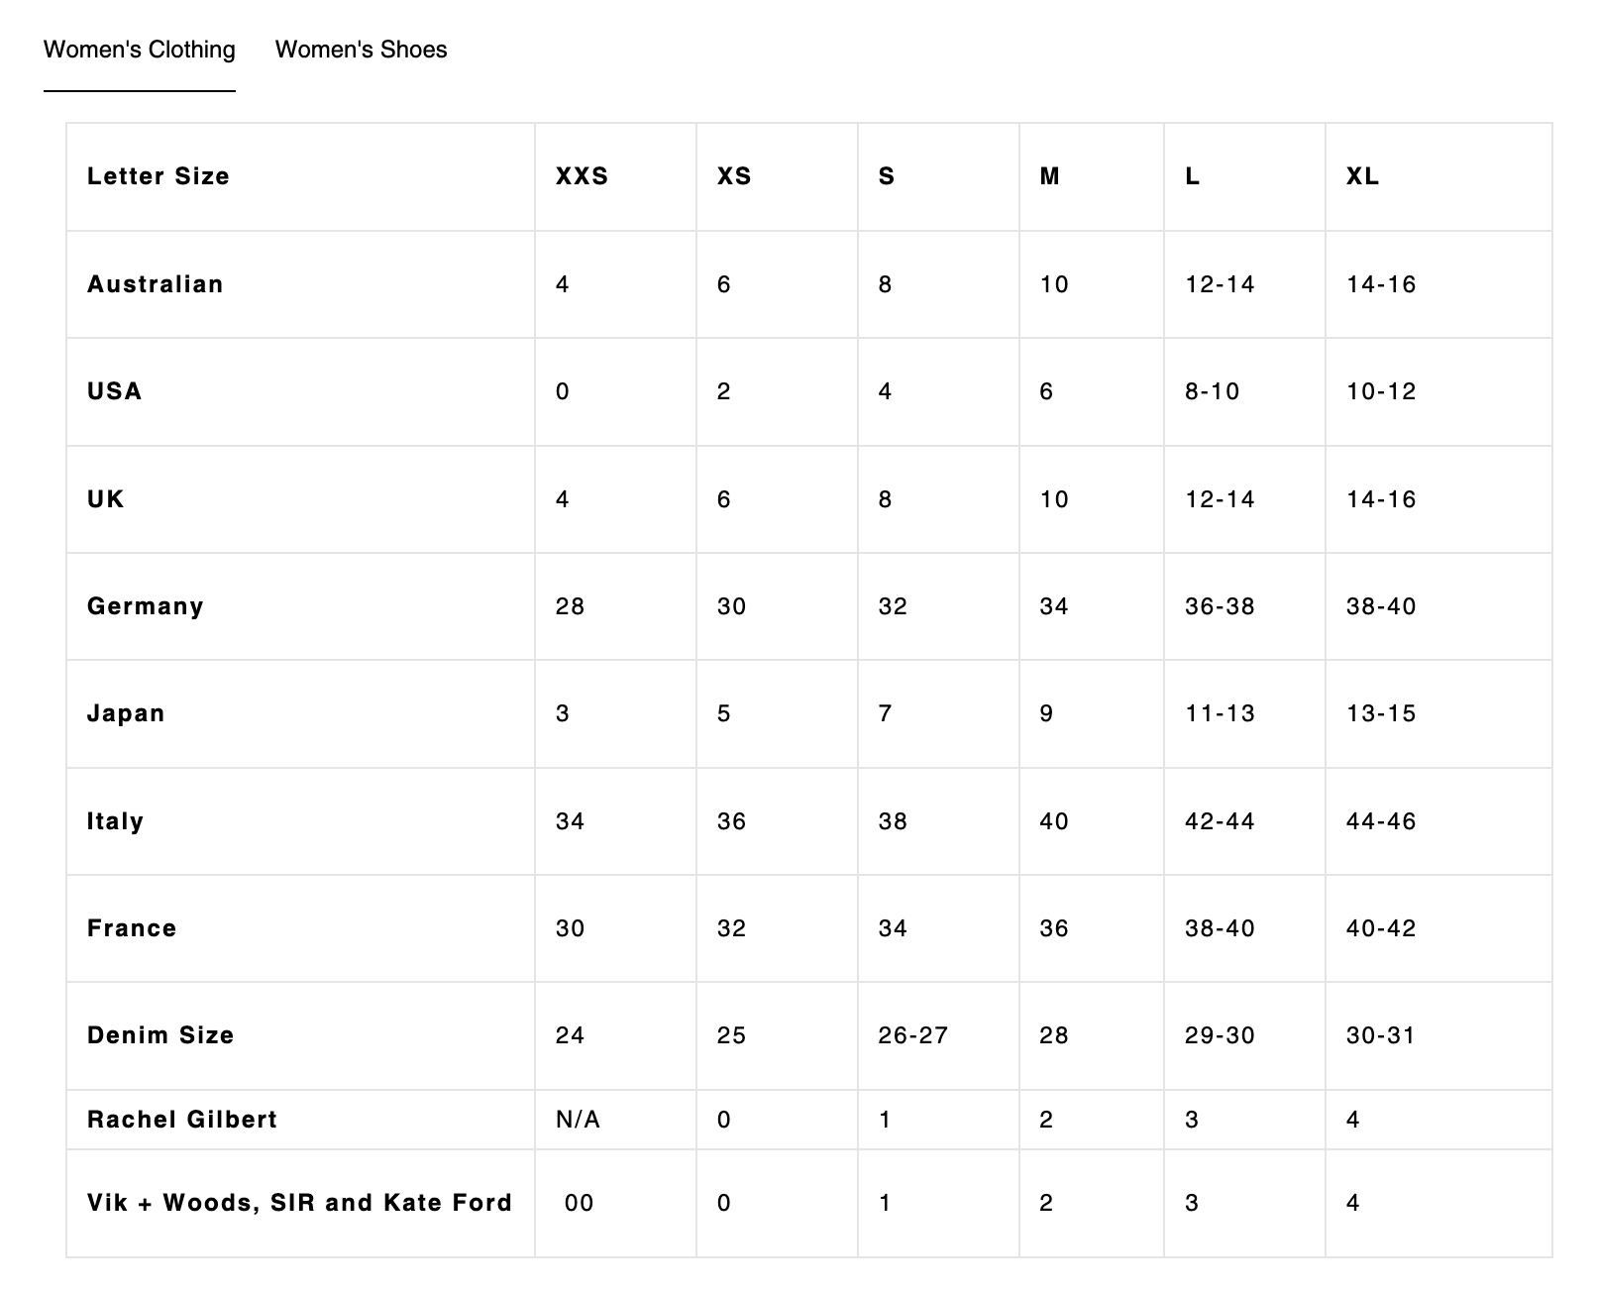
Task: Click the USA row label
Action: (x=115, y=391)
